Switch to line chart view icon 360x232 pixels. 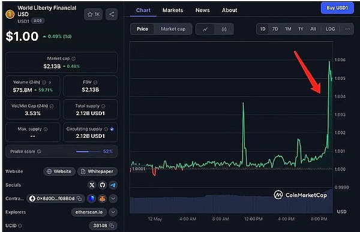[x=205, y=29]
